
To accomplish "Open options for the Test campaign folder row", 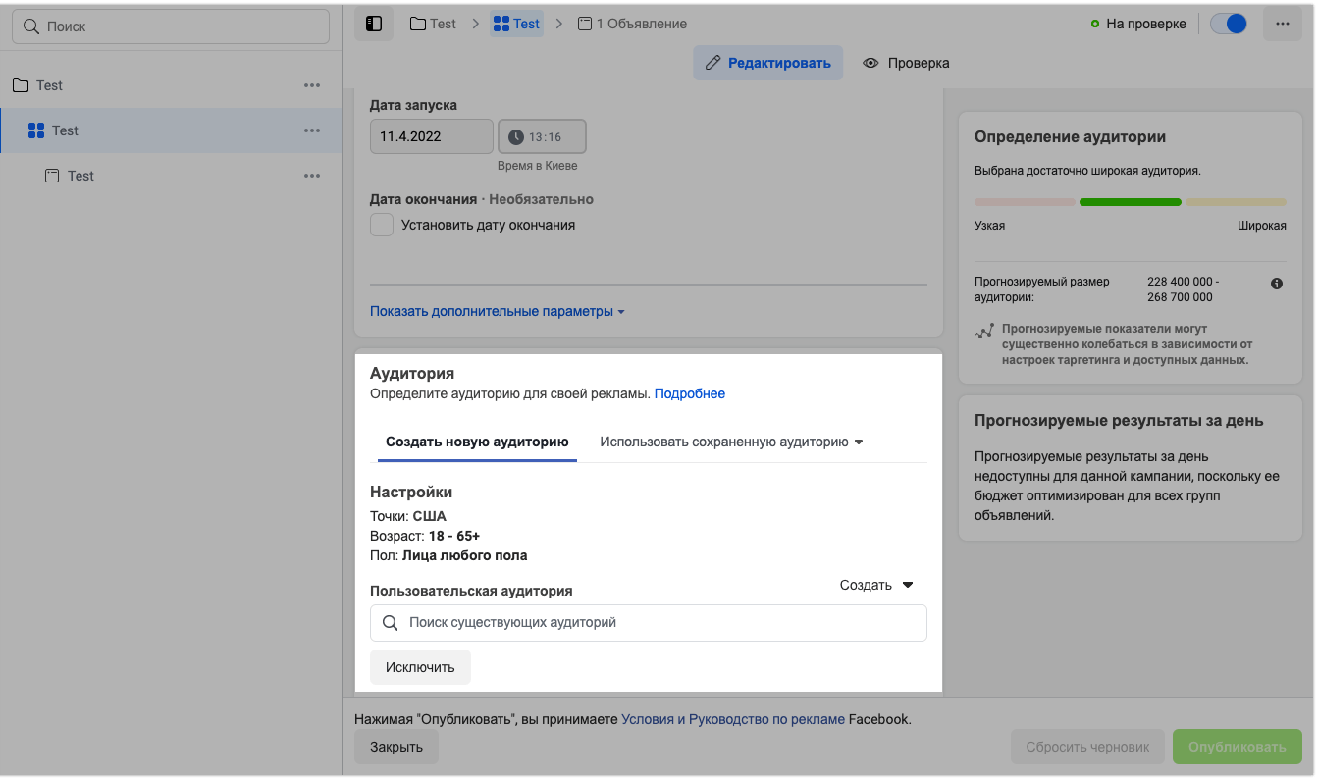I will tap(312, 85).
